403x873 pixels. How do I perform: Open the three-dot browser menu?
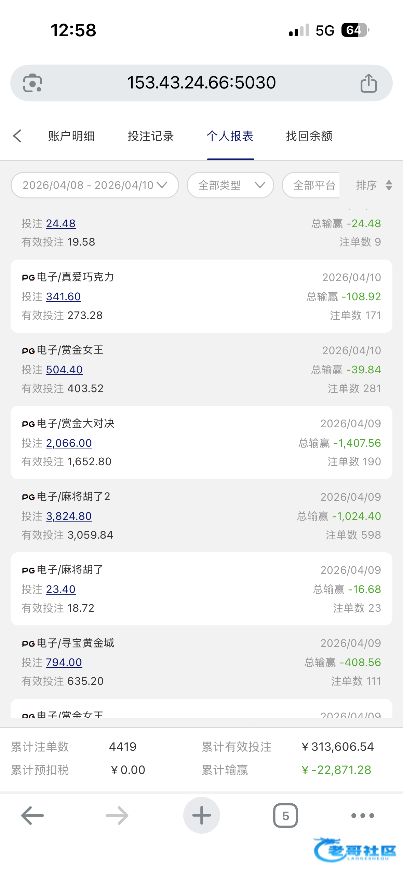click(x=363, y=816)
